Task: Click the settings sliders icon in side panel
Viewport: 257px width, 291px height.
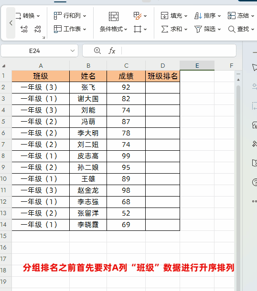Action: pyautogui.click(x=255, y=86)
